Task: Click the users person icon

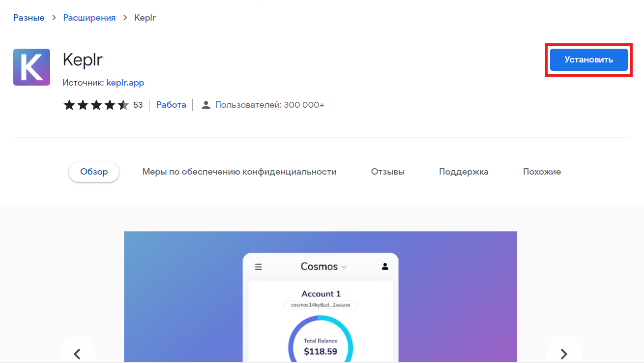Action: [206, 105]
